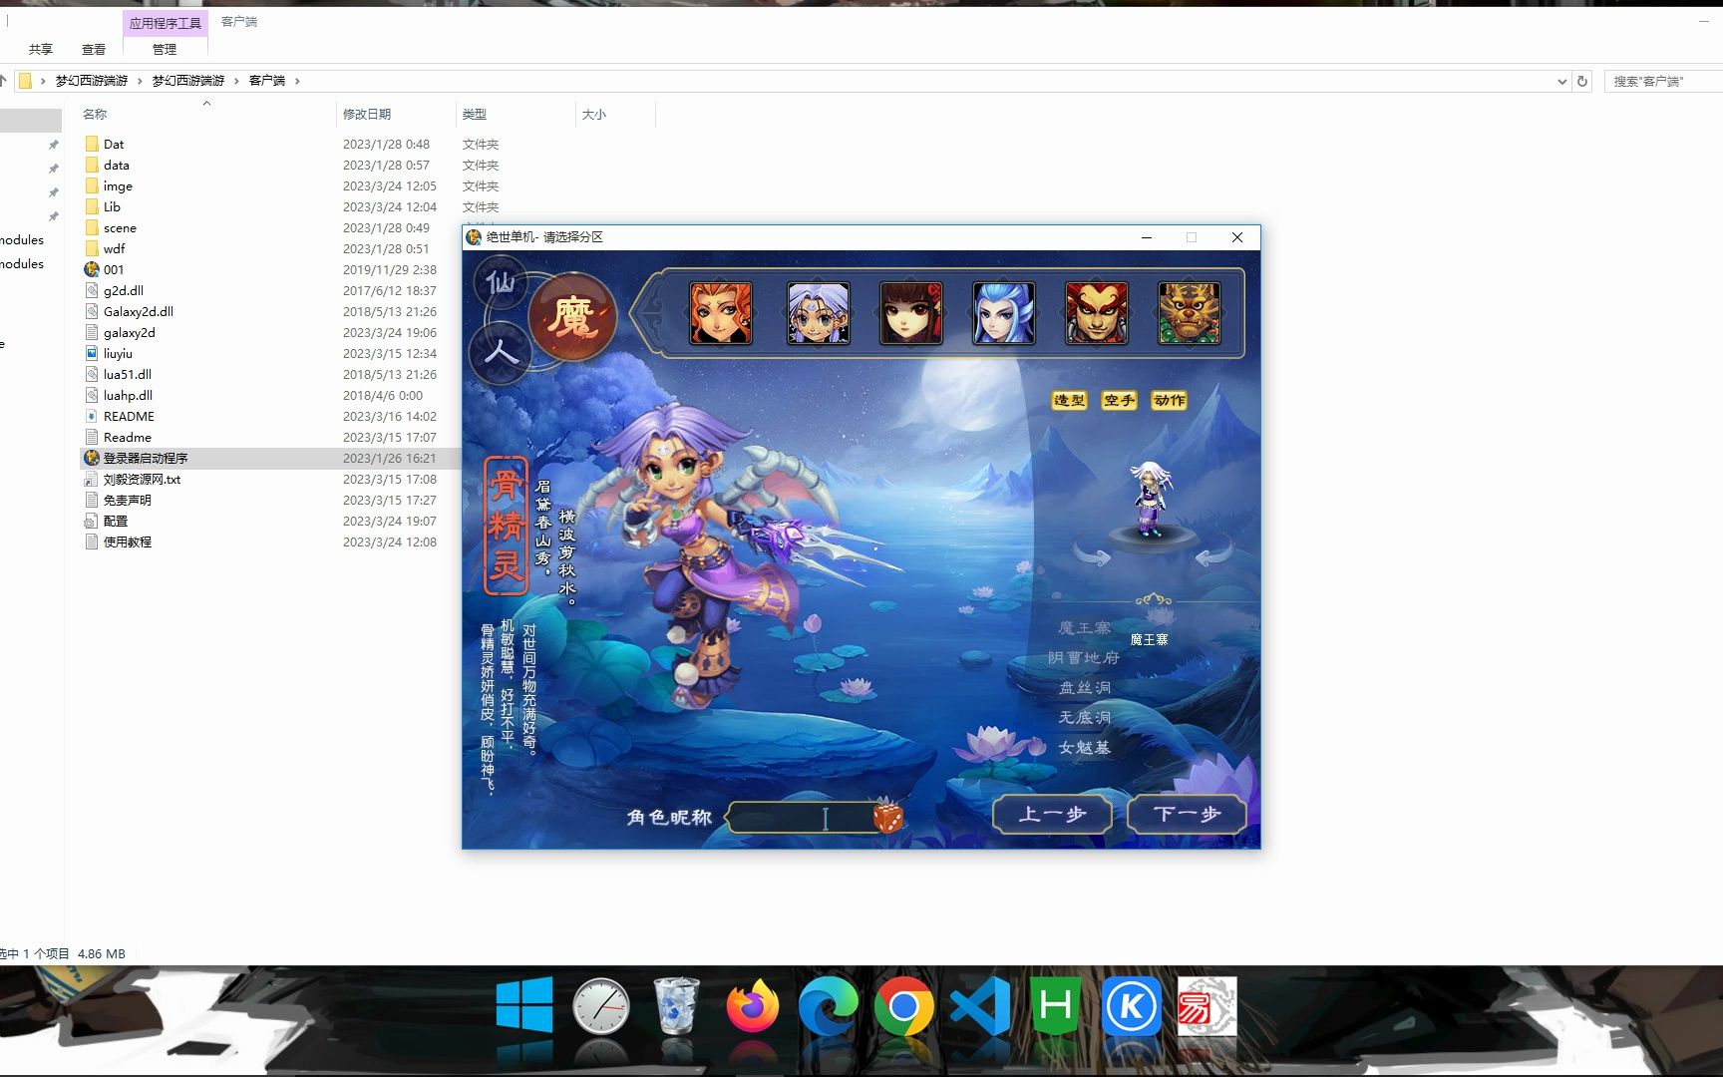Click the 上一步 button
The image size is (1723, 1077).
coord(1052,815)
